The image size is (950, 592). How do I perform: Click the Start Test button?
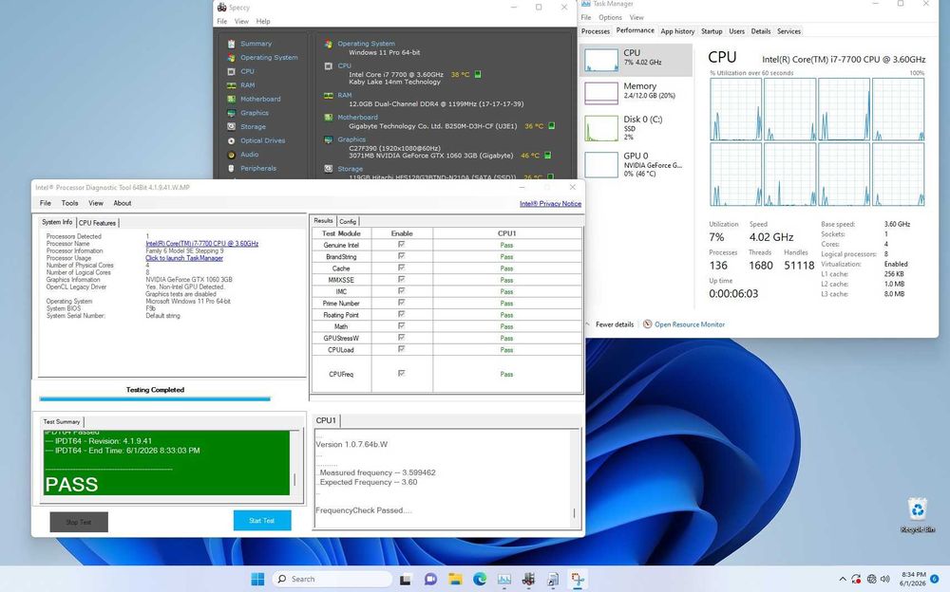pos(262,521)
